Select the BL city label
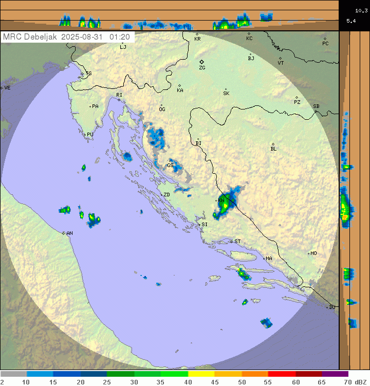Screen dimensions: 370x386 click(x=273, y=149)
